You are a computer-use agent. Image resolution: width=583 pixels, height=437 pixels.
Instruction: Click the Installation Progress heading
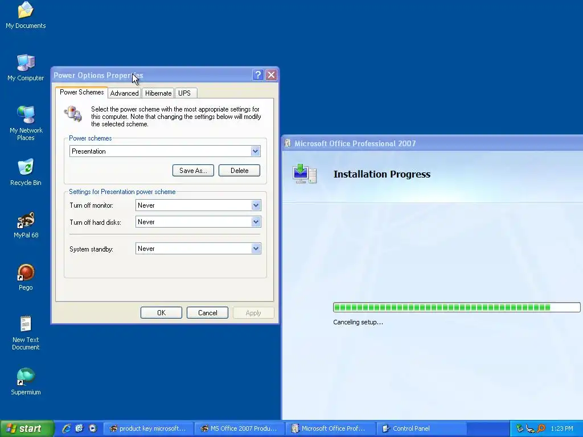tap(382, 174)
